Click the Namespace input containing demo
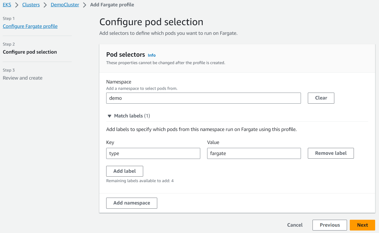 [x=203, y=98]
